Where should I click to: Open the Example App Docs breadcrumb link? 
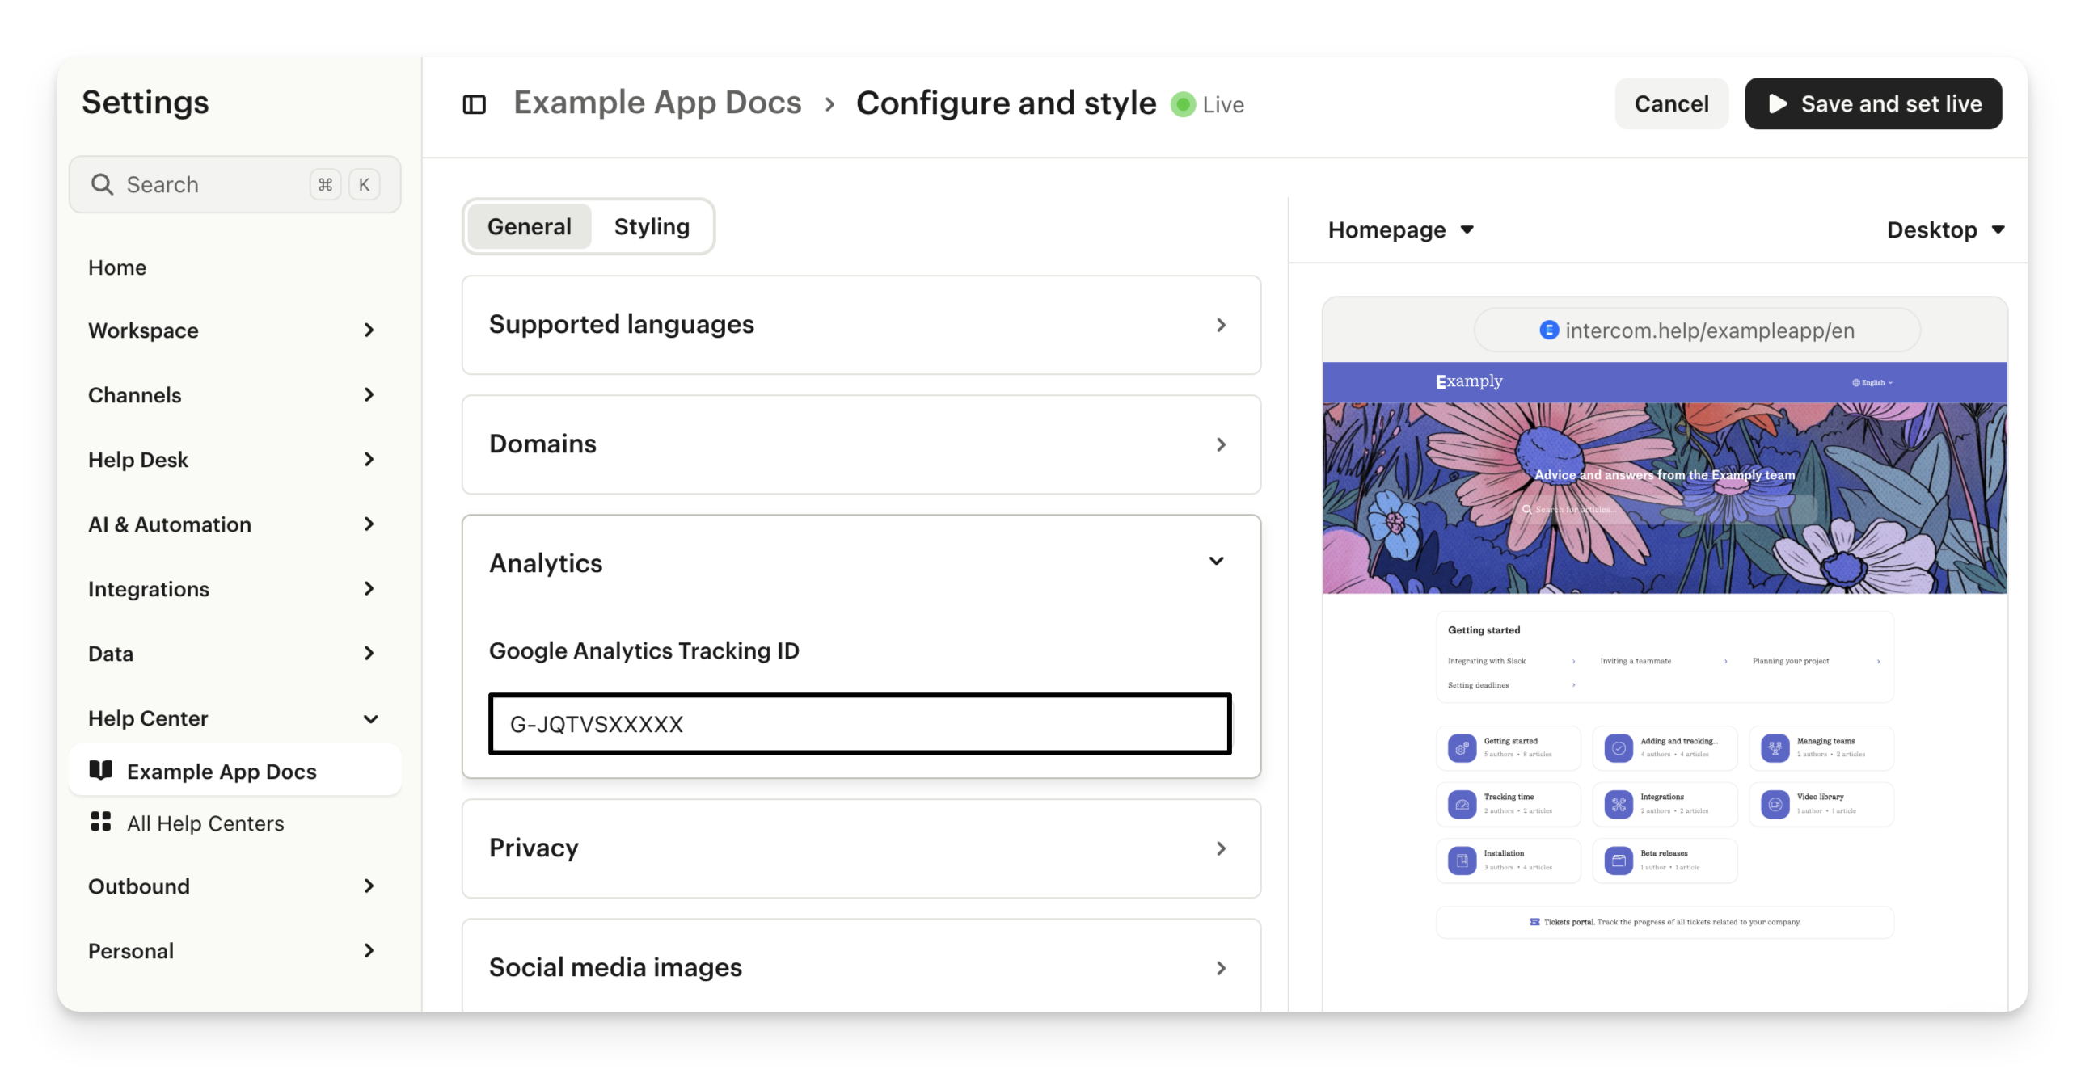click(x=657, y=103)
